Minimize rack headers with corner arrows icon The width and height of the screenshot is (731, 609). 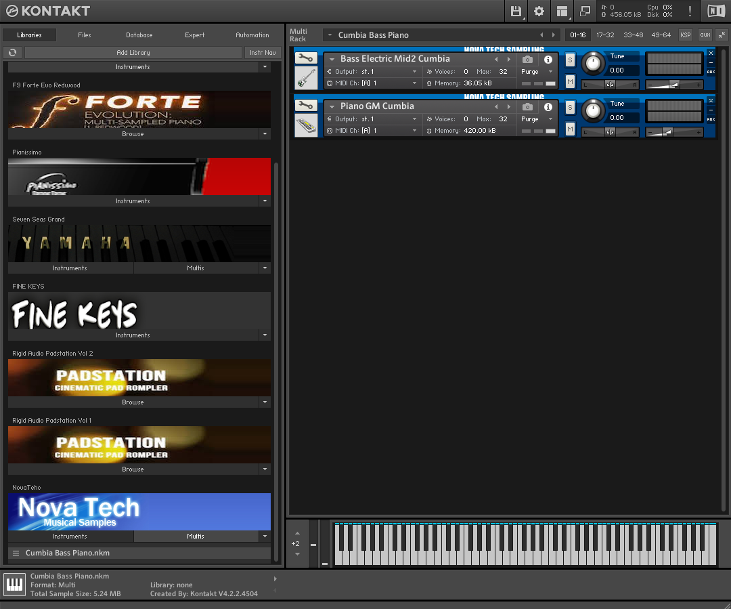click(722, 35)
